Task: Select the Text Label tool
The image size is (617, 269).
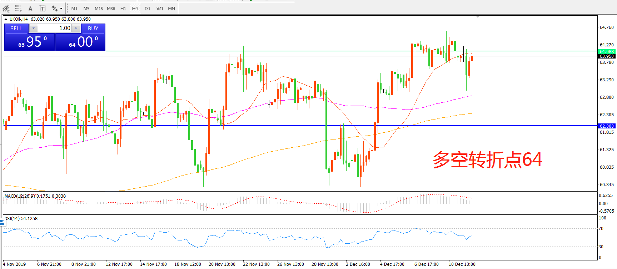Action: 42,9
